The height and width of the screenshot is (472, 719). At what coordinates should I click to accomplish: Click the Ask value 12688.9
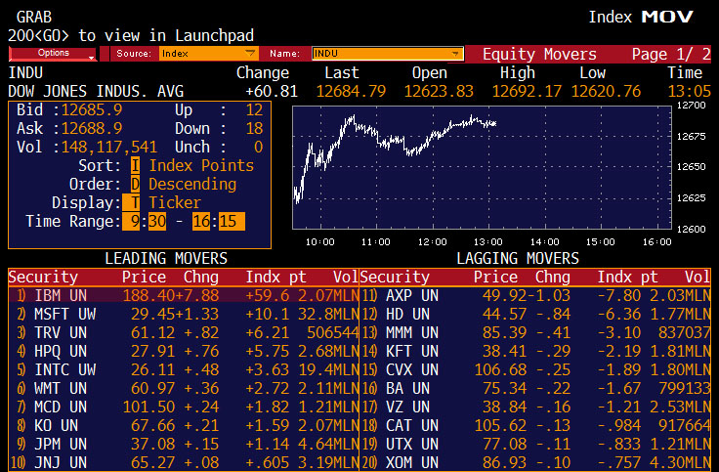[92, 128]
